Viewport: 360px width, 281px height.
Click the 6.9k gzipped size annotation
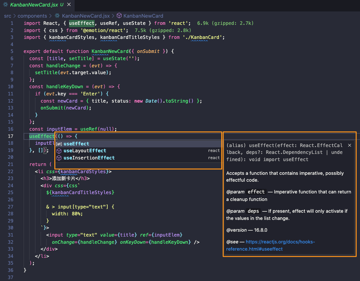(225, 23)
